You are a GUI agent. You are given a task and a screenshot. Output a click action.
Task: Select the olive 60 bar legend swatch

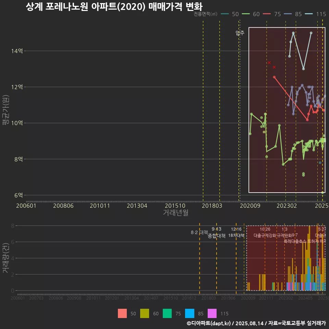coord(145,314)
